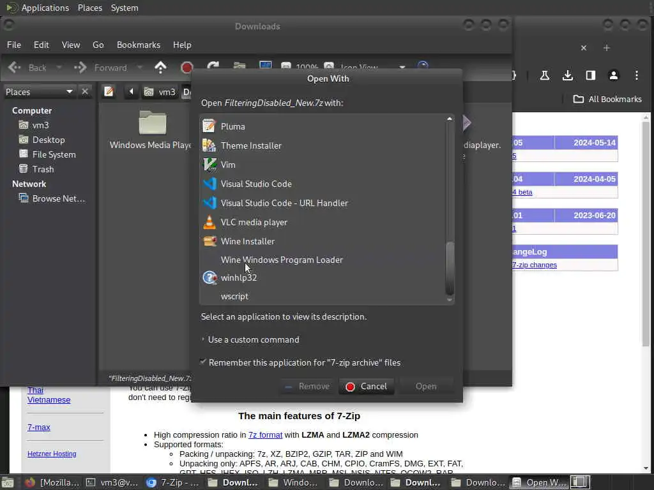Click the Cancel button
The image size is (654, 490).
[367, 386]
